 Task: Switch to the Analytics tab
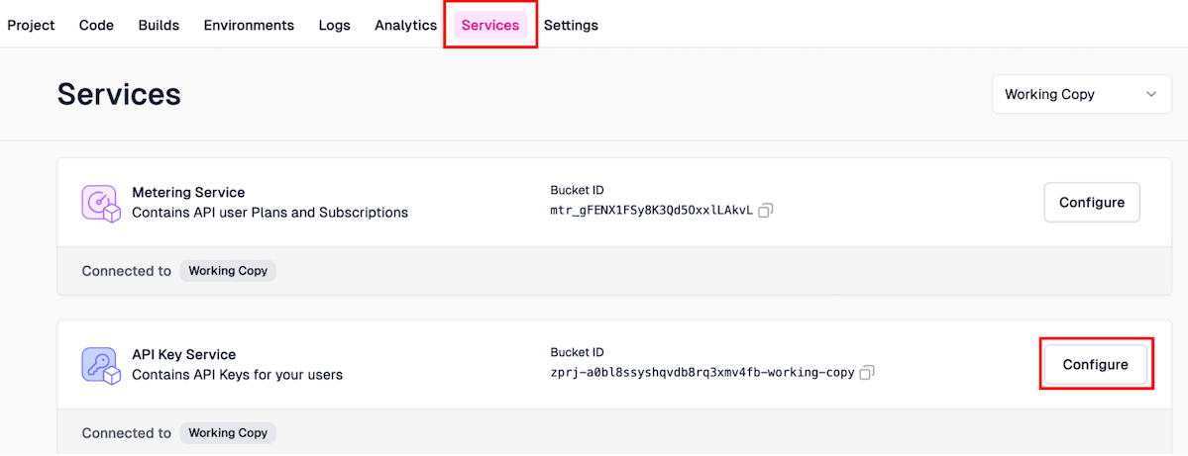405,25
